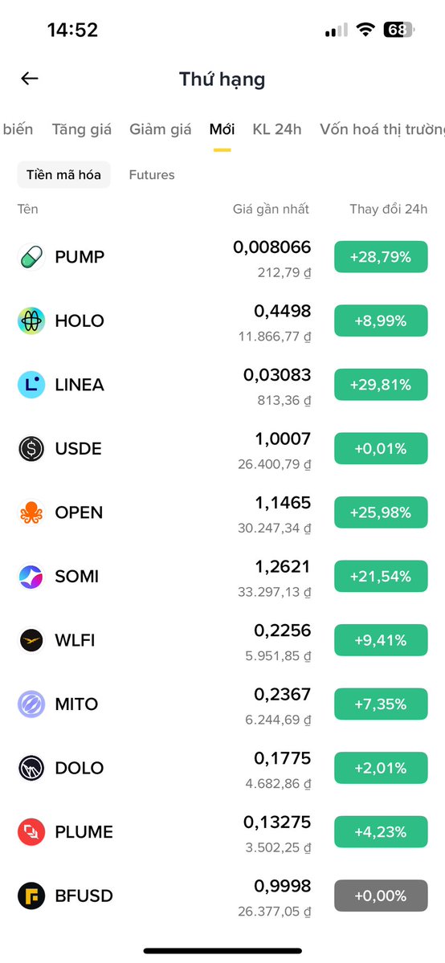
Task: Open the PUMP pill coin icon
Action: (x=31, y=257)
